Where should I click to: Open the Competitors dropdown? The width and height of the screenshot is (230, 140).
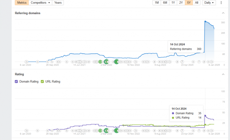pyautogui.click(x=40, y=3)
